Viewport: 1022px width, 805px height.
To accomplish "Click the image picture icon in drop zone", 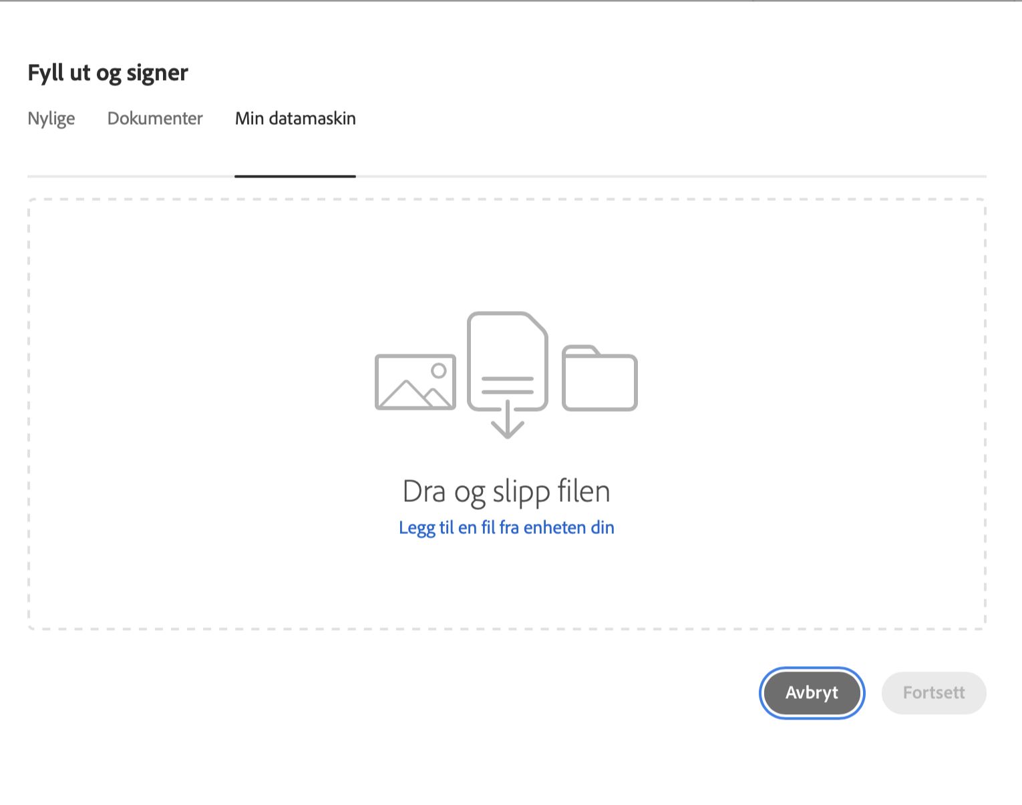I will point(415,382).
